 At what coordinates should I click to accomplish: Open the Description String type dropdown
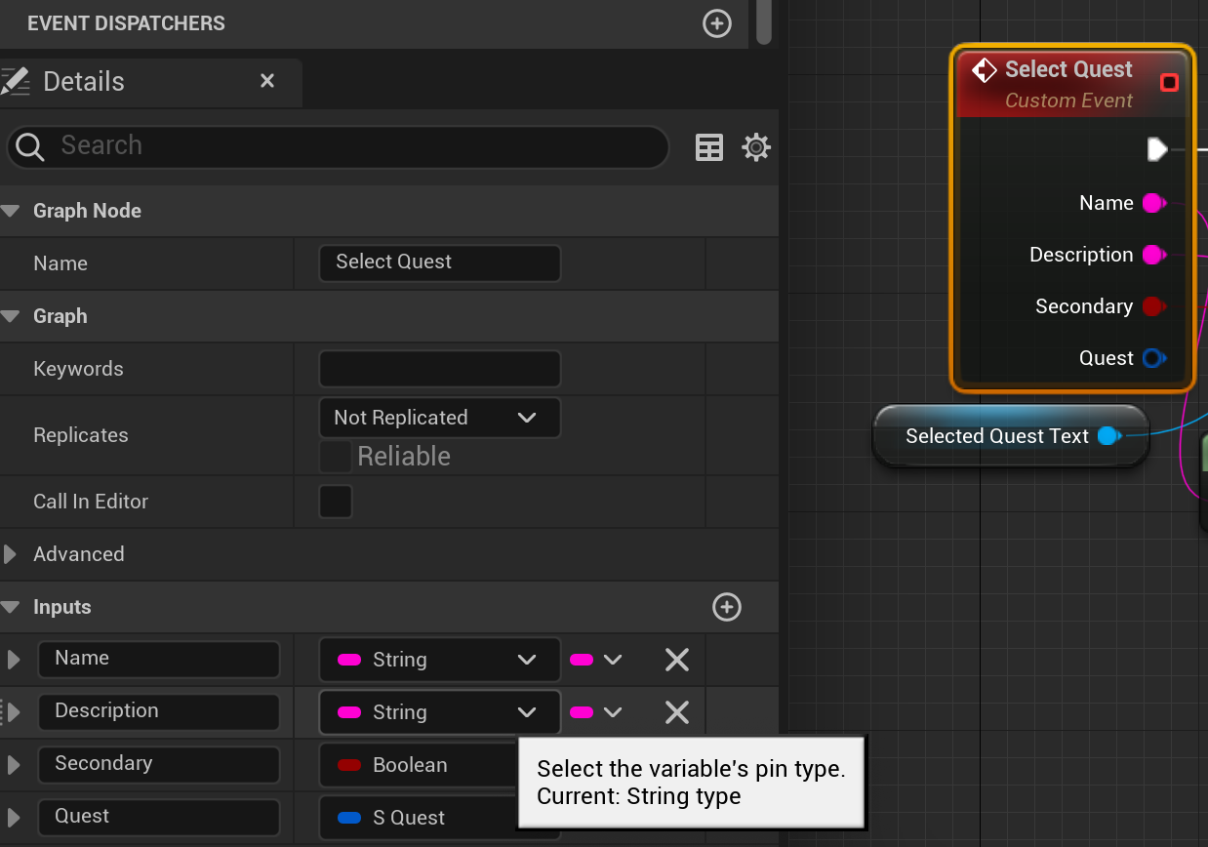click(439, 712)
